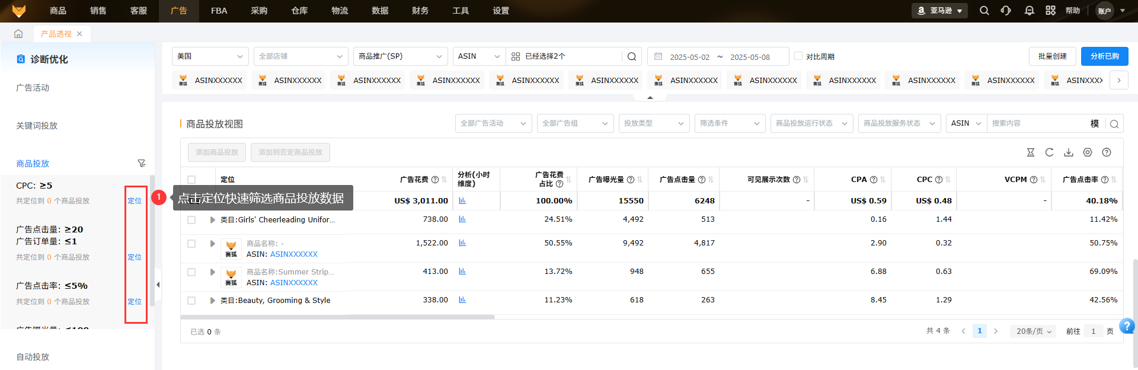Expand the Girls' Cheerleading Uniform category row
This screenshot has height=370, width=1138.
tap(212, 220)
